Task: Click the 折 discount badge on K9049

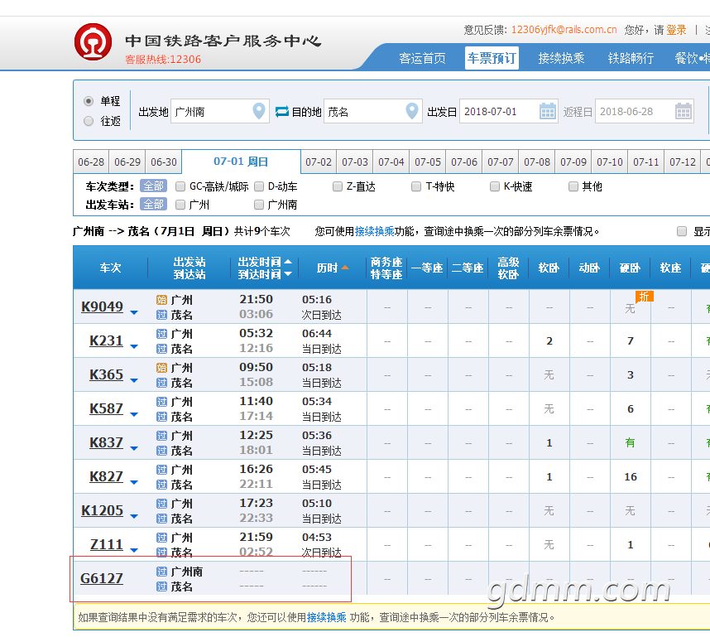Action: click(x=645, y=297)
